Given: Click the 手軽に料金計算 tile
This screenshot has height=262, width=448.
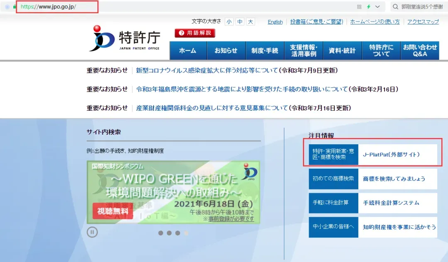Looking at the screenshot, I should click(334, 203).
